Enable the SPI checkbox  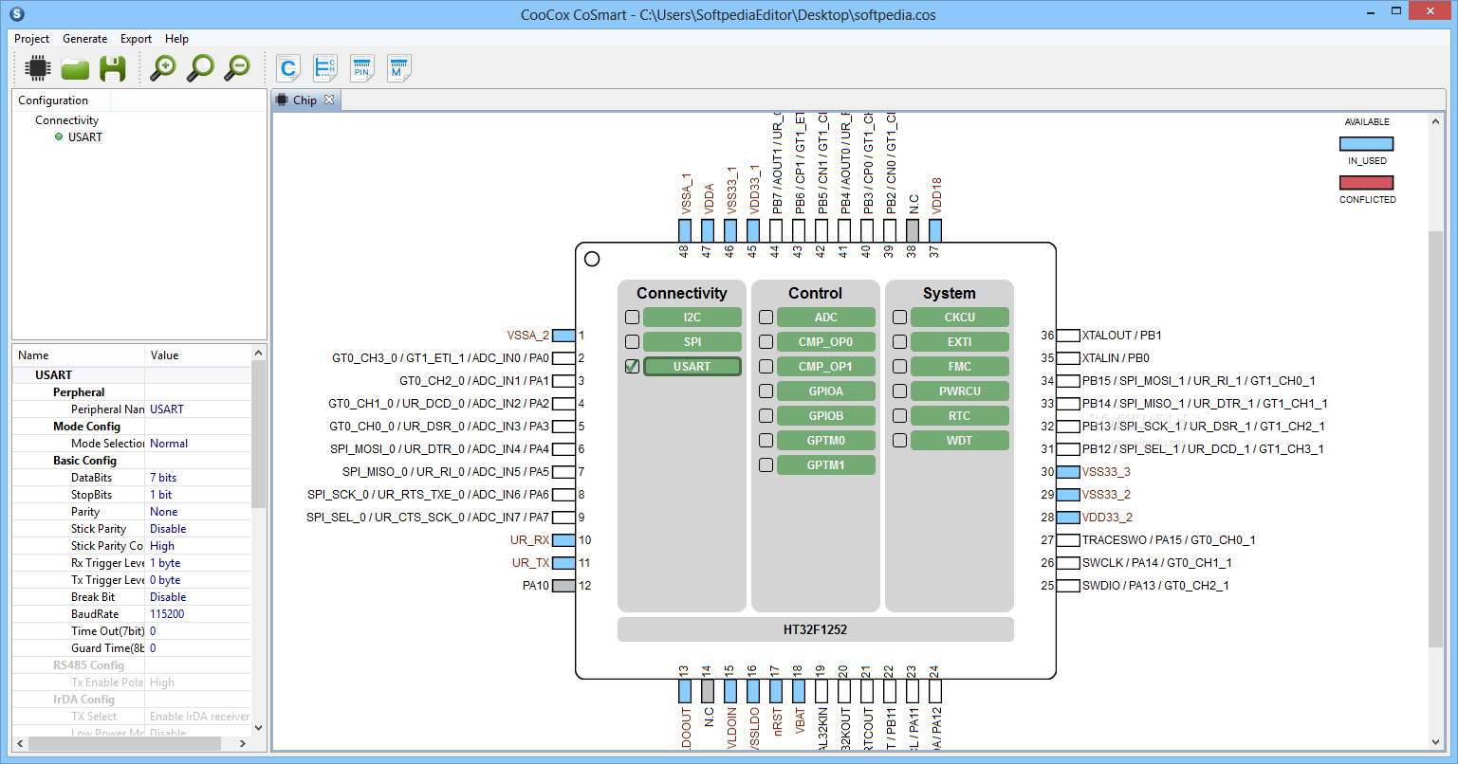(x=633, y=342)
